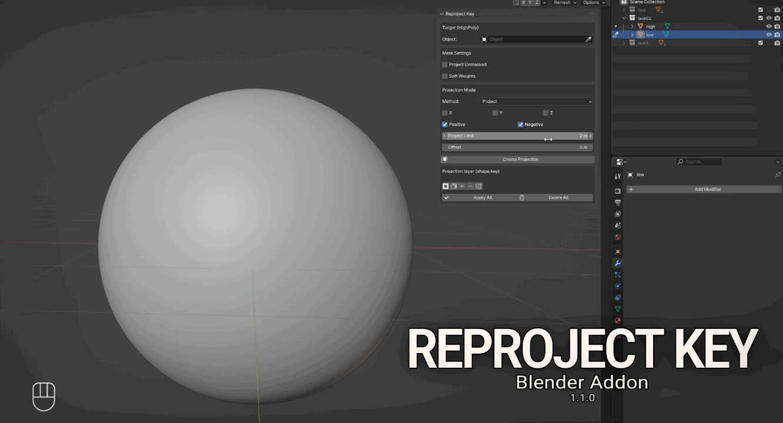Click the Apply All button
The image size is (783, 423).
coord(479,198)
